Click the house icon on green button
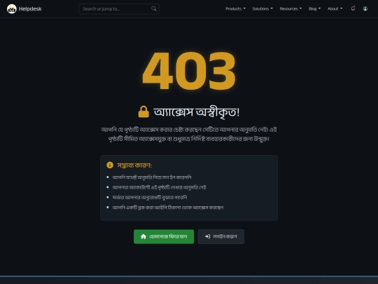Screen dimensions: 378x284 pyautogui.click(x=143, y=236)
